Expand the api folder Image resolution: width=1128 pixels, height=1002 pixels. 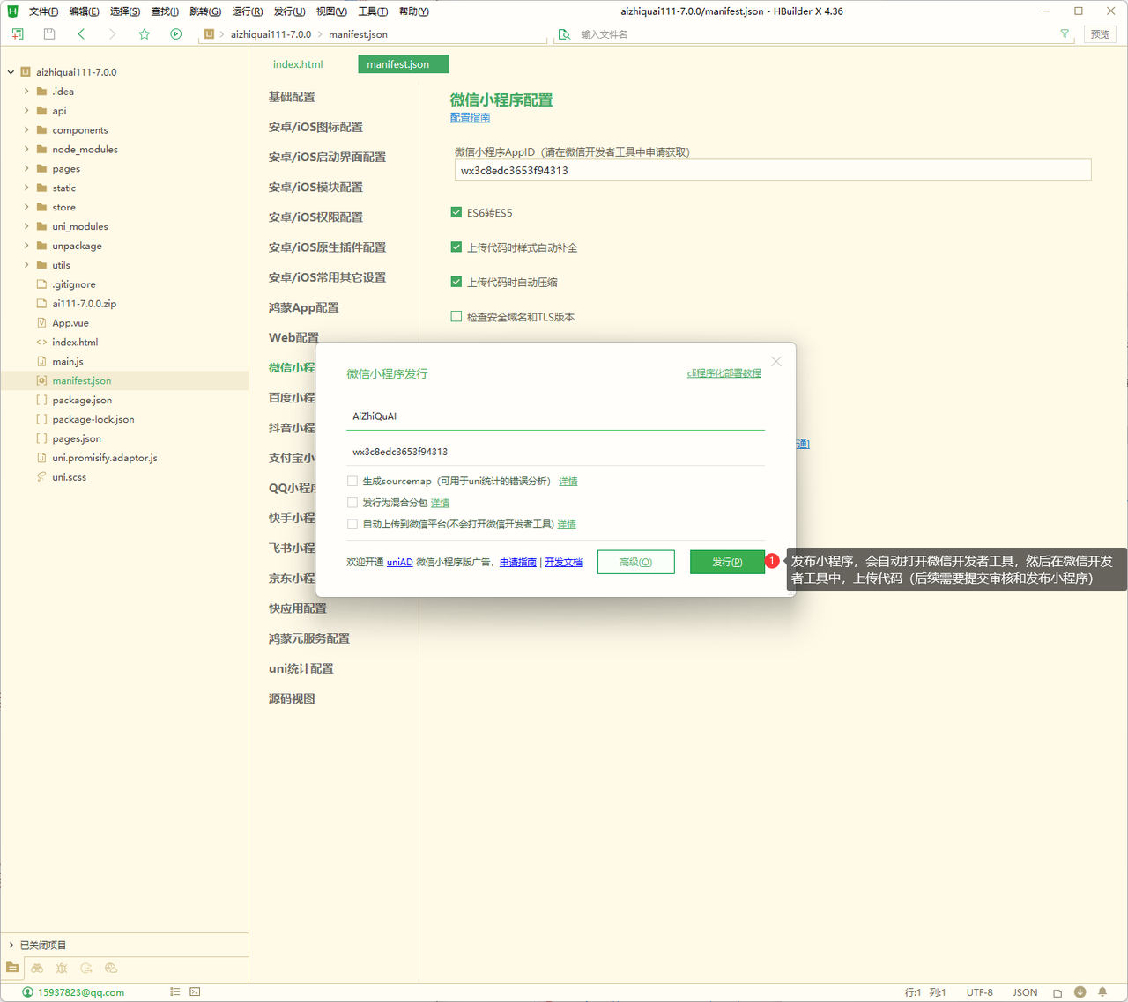pyautogui.click(x=26, y=111)
